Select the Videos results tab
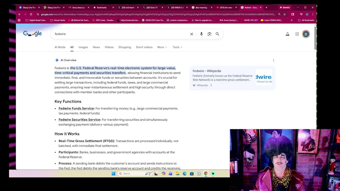The width and height of the screenshot is (340, 191). point(109,47)
